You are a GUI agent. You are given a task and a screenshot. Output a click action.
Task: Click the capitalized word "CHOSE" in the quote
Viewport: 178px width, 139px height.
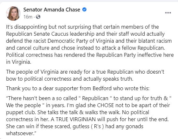click(105, 105)
